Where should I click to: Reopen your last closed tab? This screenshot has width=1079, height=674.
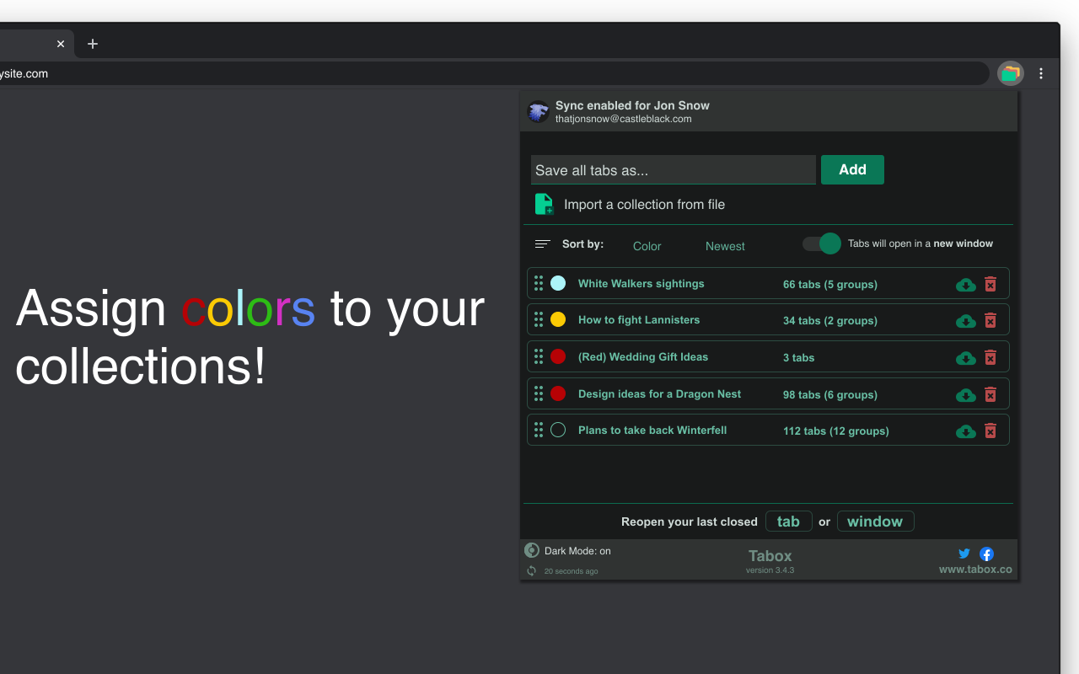(788, 521)
